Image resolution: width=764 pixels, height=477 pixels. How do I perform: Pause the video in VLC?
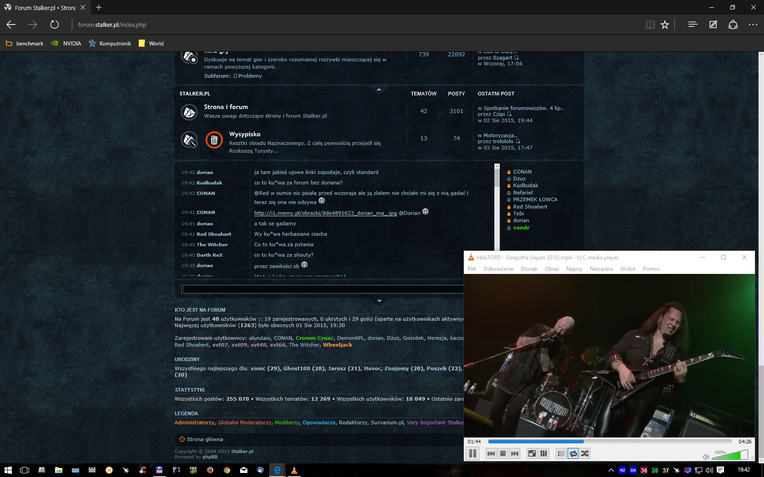coord(472,453)
